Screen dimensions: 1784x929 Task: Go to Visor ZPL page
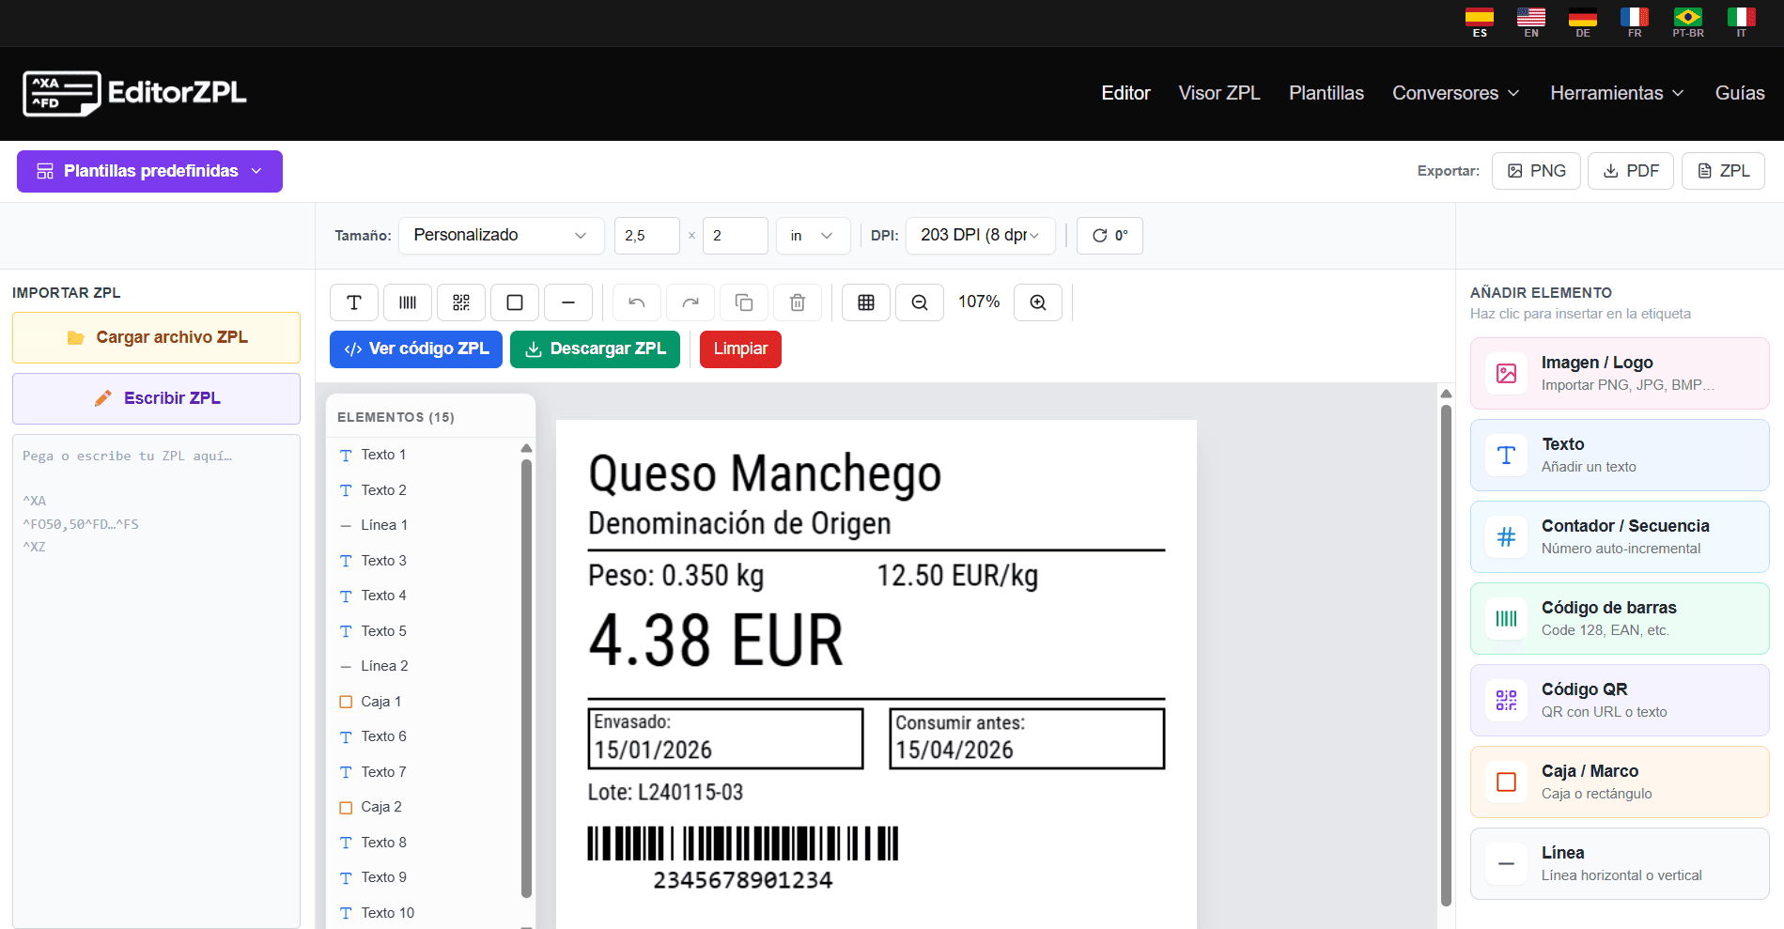(1219, 93)
